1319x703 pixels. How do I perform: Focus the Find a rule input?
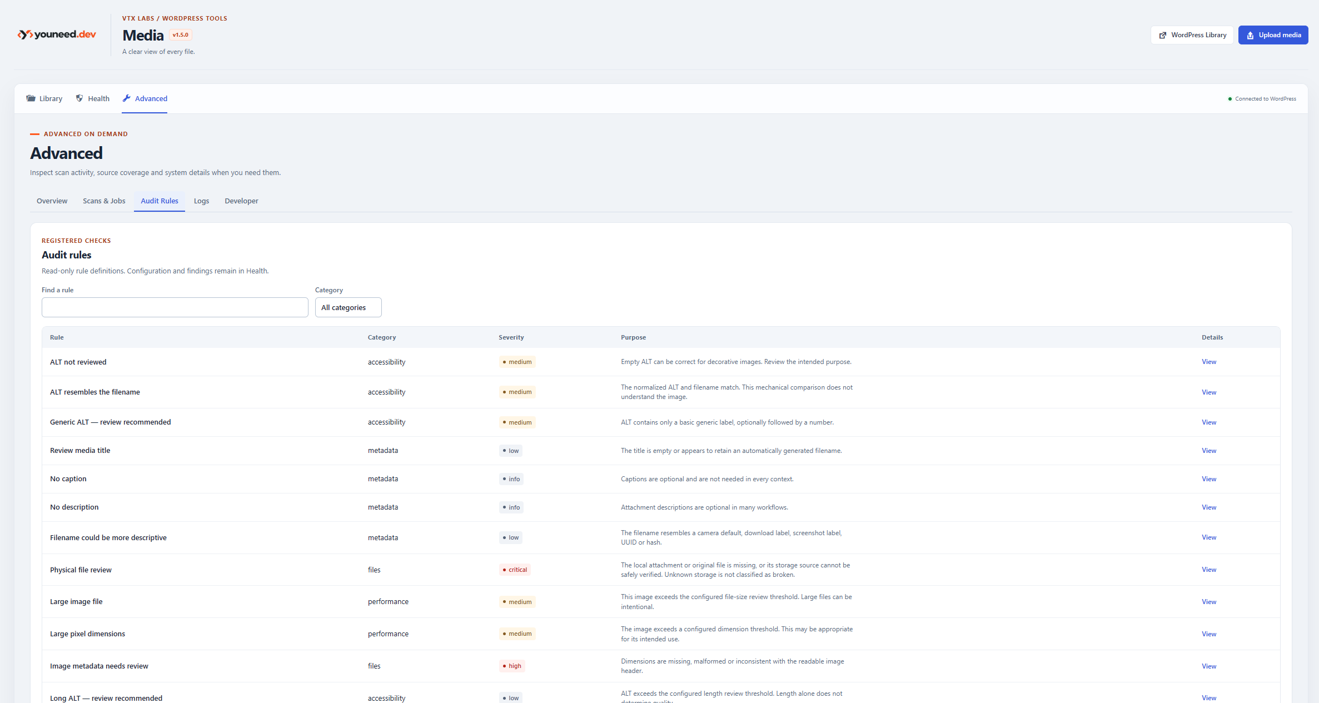click(175, 307)
